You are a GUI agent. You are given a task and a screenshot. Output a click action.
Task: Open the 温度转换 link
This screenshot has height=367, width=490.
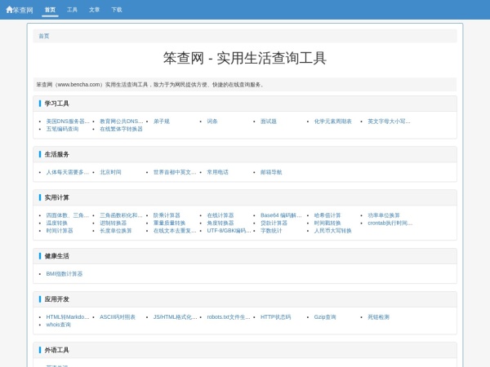click(57, 223)
